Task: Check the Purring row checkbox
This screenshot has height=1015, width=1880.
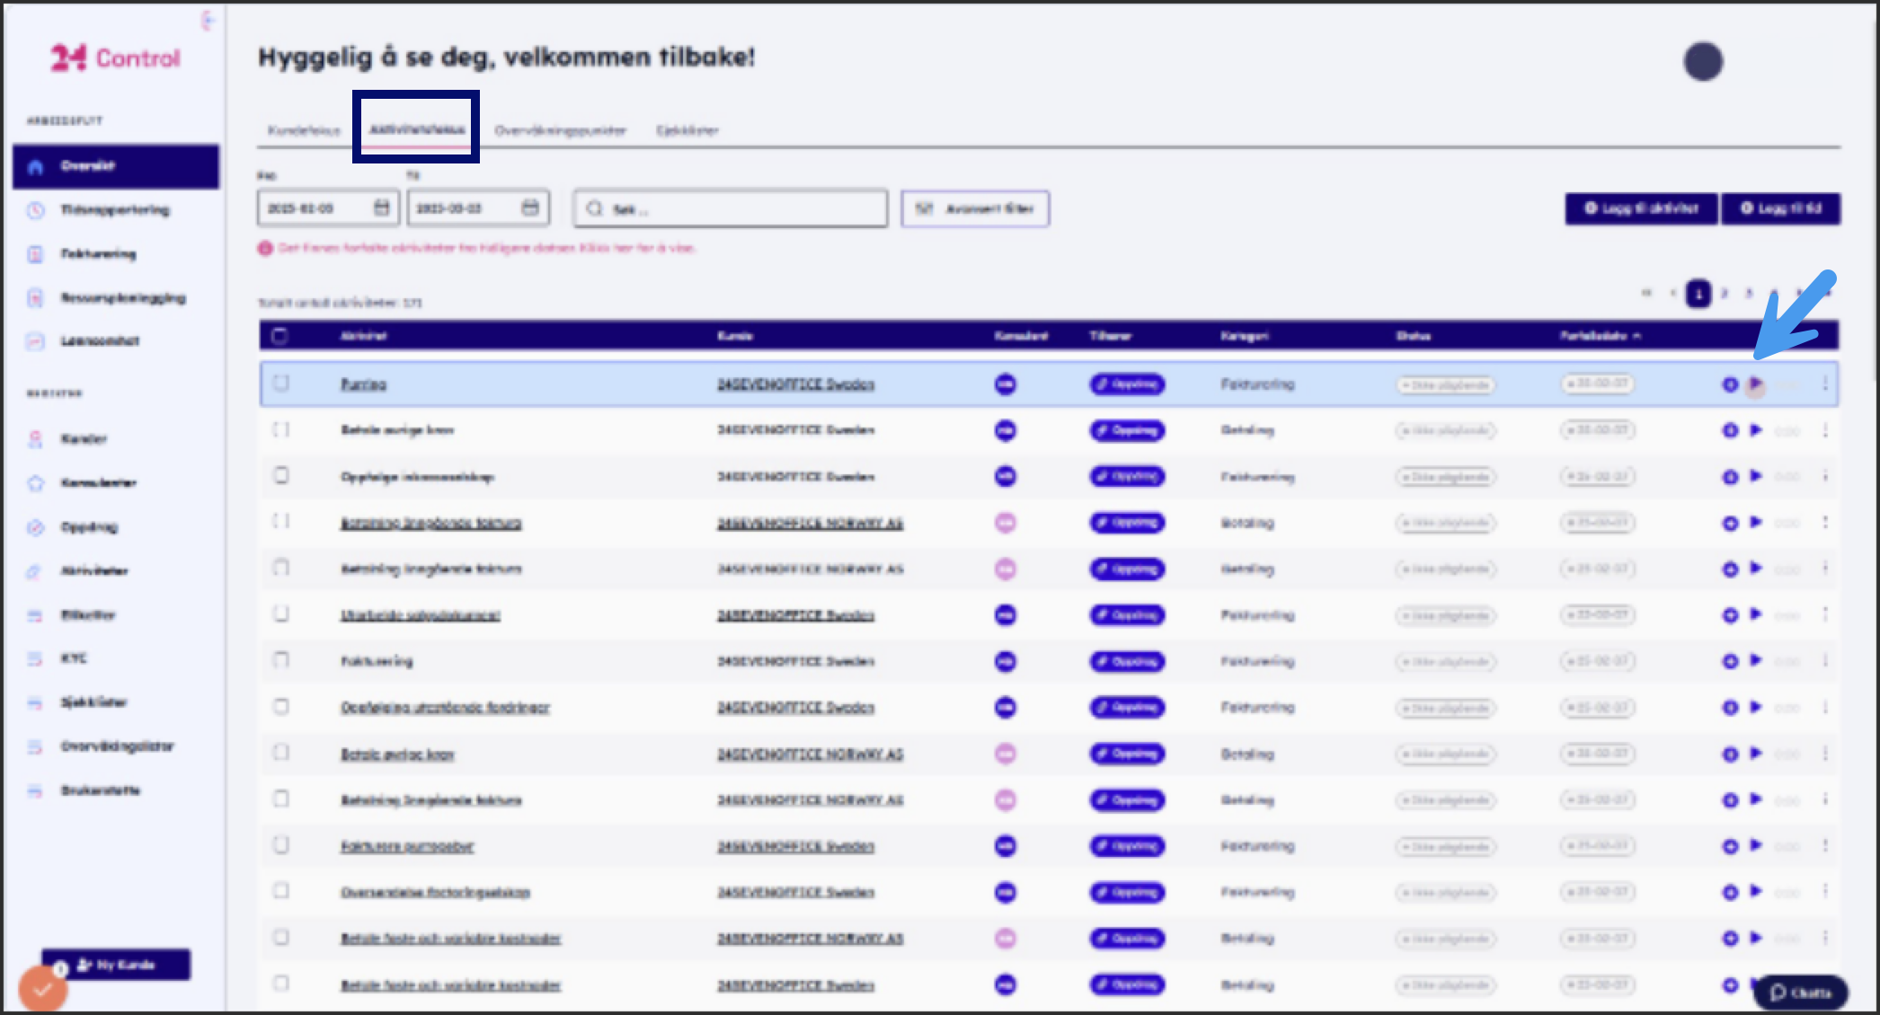Action: tap(281, 384)
